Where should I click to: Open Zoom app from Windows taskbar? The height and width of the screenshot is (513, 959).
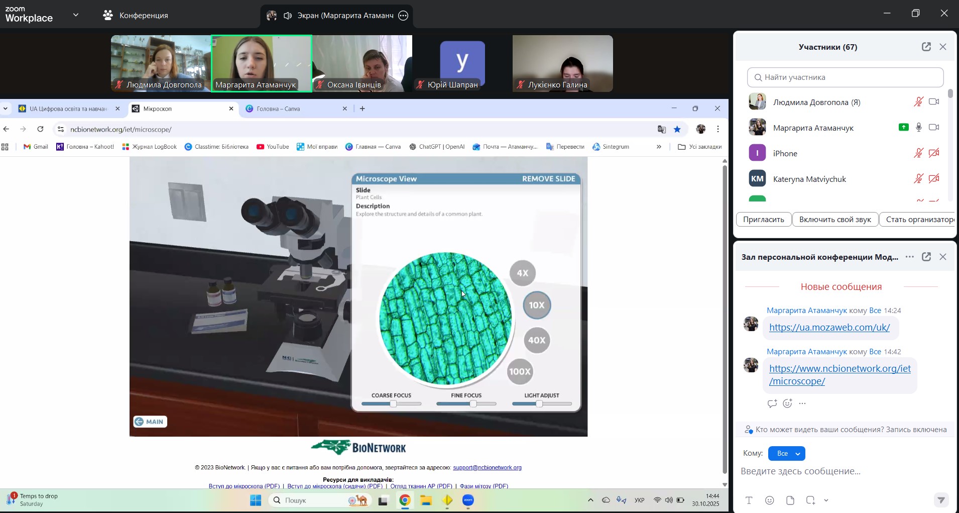[x=468, y=500]
